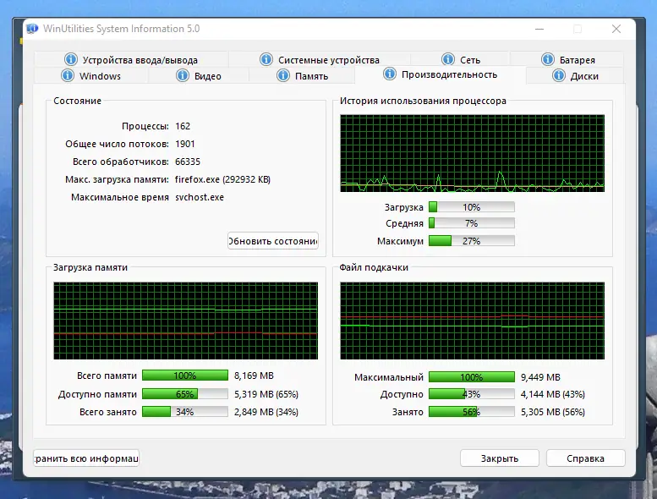Click the Всего занято 34% progress bar
The height and width of the screenshot is (499, 657).
coord(185,412)
